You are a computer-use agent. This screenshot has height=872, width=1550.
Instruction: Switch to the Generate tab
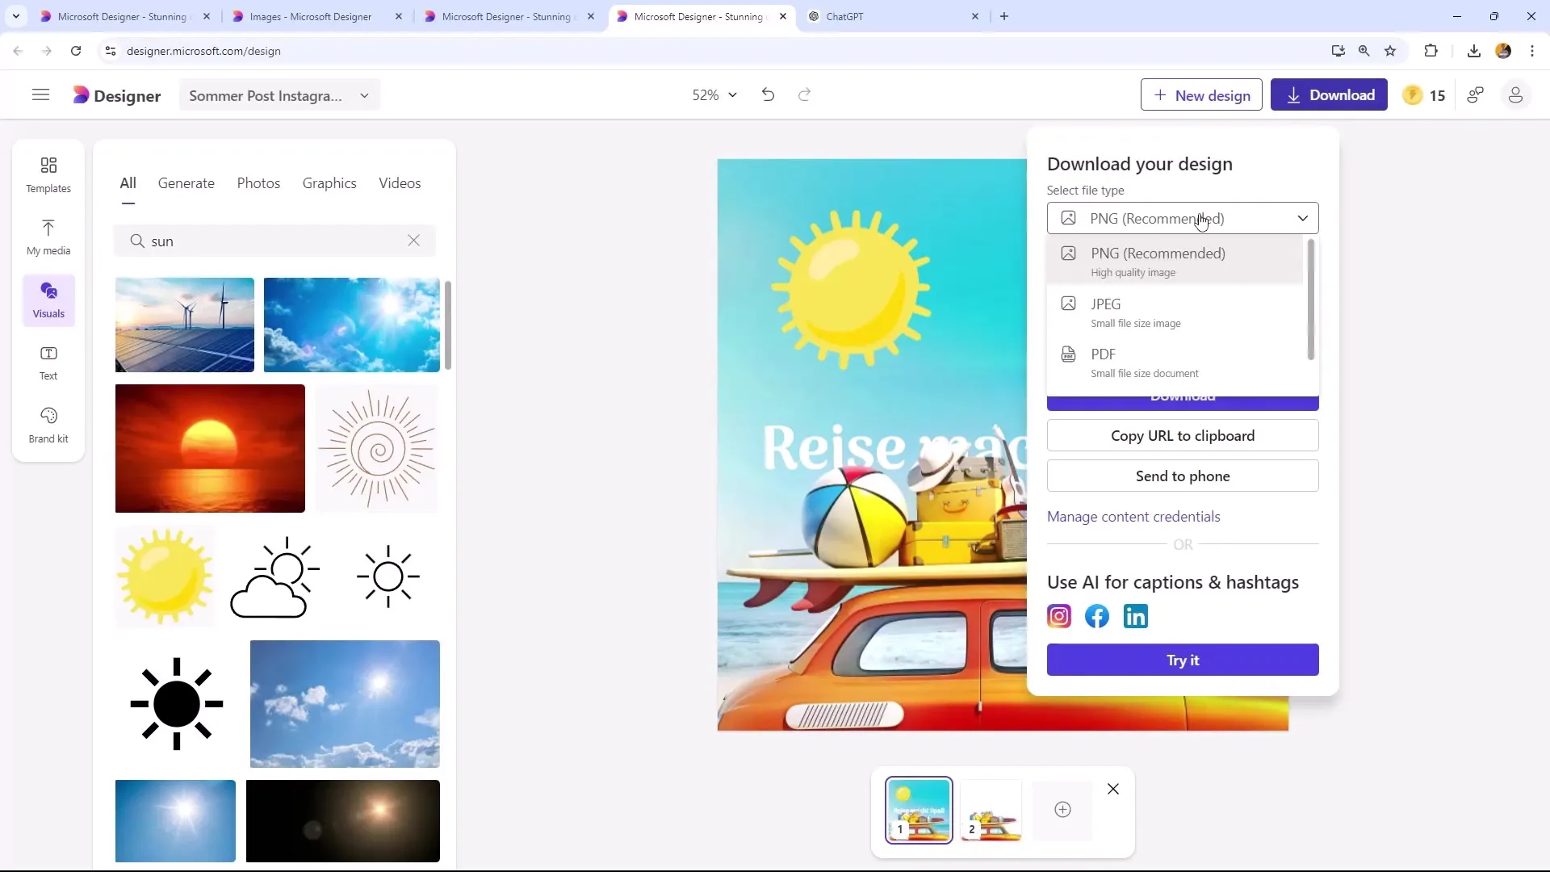click(186, 183)
